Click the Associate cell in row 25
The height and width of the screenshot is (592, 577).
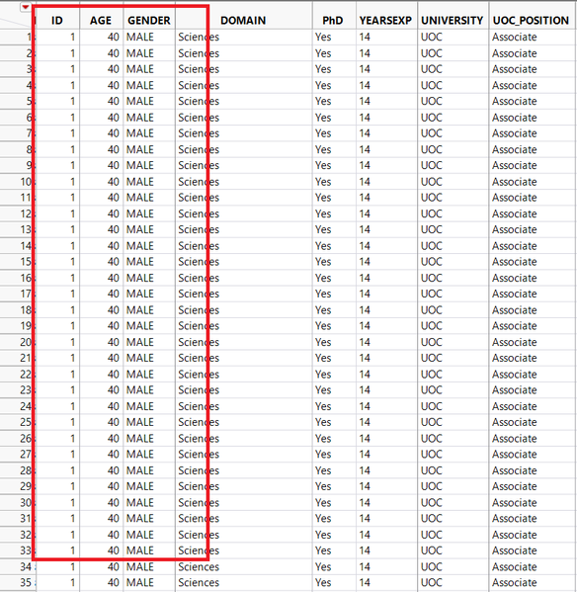515,422
